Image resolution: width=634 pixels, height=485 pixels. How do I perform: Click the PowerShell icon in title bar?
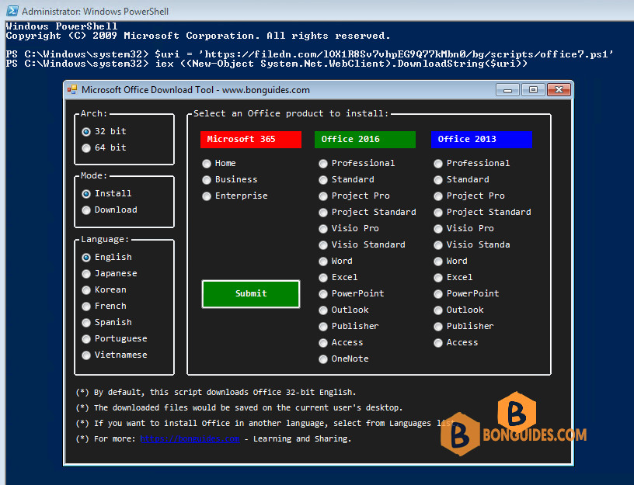(x=12, y=11)
